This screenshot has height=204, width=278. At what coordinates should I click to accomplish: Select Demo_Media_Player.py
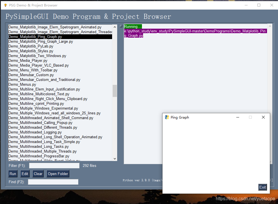60,60
